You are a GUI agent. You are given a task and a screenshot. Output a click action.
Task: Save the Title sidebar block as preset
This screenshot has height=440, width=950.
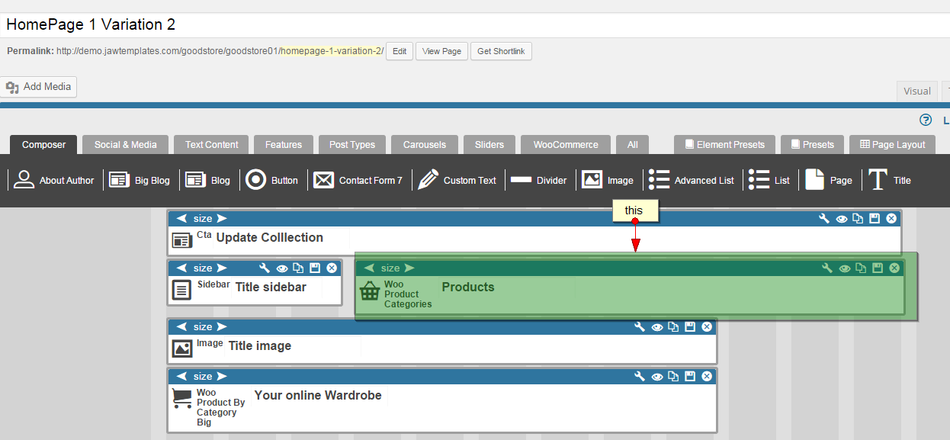pos(315,268)
